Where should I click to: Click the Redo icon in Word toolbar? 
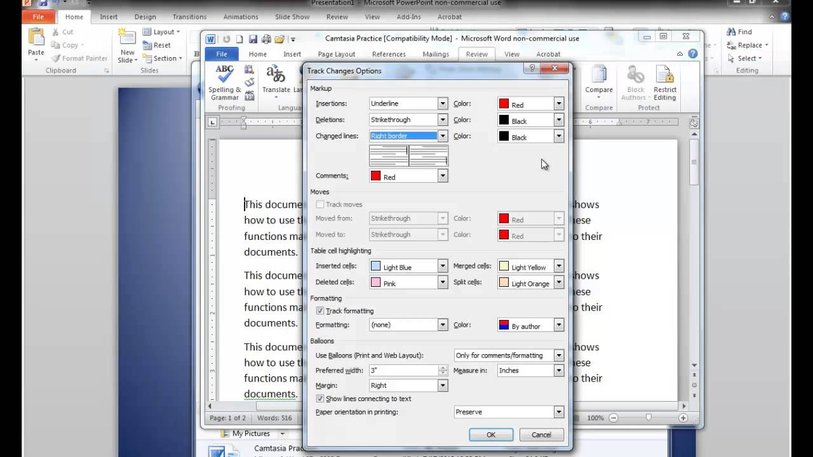click(227, 39)
